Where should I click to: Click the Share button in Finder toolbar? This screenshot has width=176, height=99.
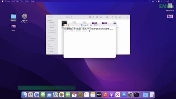click(112, 17)
